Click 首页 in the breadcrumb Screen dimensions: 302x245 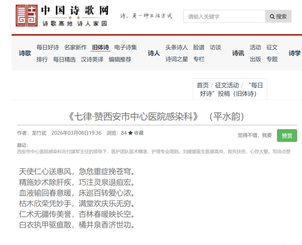203,85
